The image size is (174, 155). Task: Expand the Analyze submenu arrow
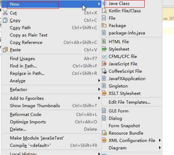click(x=99, y=80)
